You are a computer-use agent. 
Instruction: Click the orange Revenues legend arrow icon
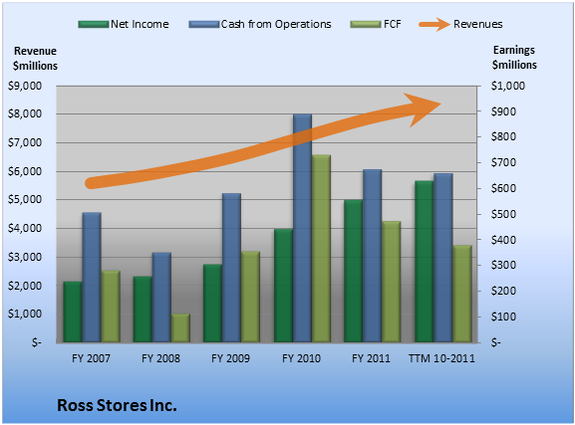tap(434, 24)
